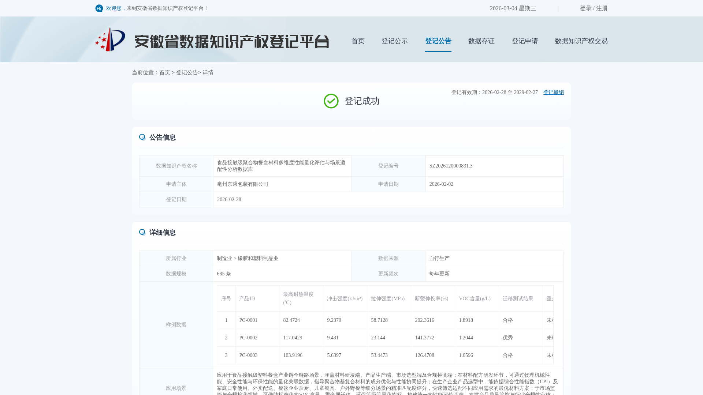Click the green success checkmark icon
Image resolution: width=703 pixels, height=395 pixels.
[331, 101]
